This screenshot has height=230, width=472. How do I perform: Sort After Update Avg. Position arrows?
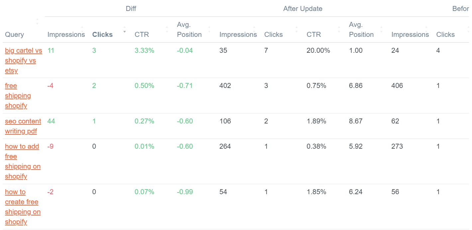381,29
